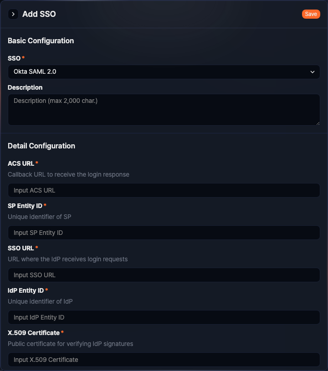Click the Basic Configuration section header
The image size is (328, 371).
click(41, 41)
